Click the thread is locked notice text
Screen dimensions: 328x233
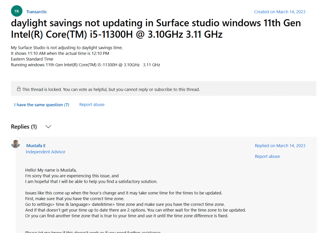point(111,89)
